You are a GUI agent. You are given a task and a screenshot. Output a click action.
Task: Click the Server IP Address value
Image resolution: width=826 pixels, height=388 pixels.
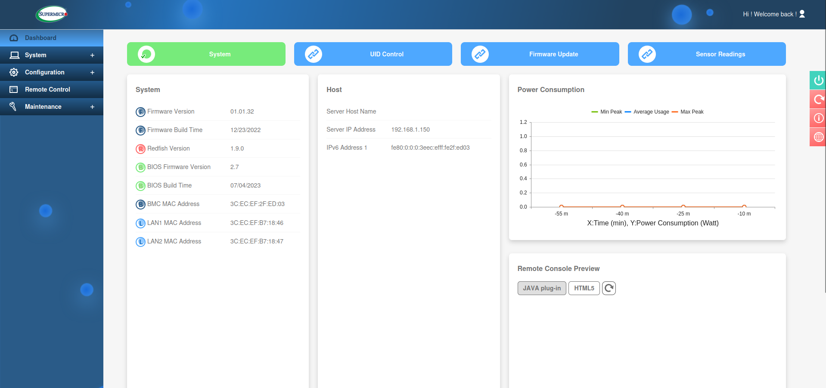click(x=410, y=129)
